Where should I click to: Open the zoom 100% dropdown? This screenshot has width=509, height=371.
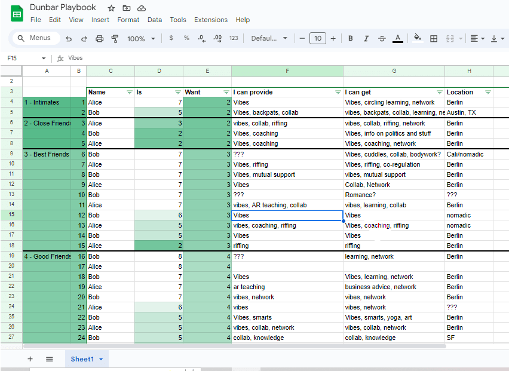pyautogui.click(x=141, y=39)
